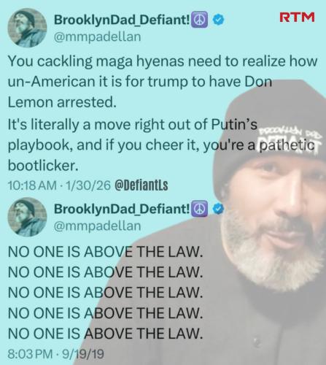
Task: Visit the @mmpadellan handle under the bottom name
Action: pyautogui.click(x=97, y=226)
